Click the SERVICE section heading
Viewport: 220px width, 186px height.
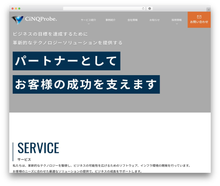tap(38, 148)
